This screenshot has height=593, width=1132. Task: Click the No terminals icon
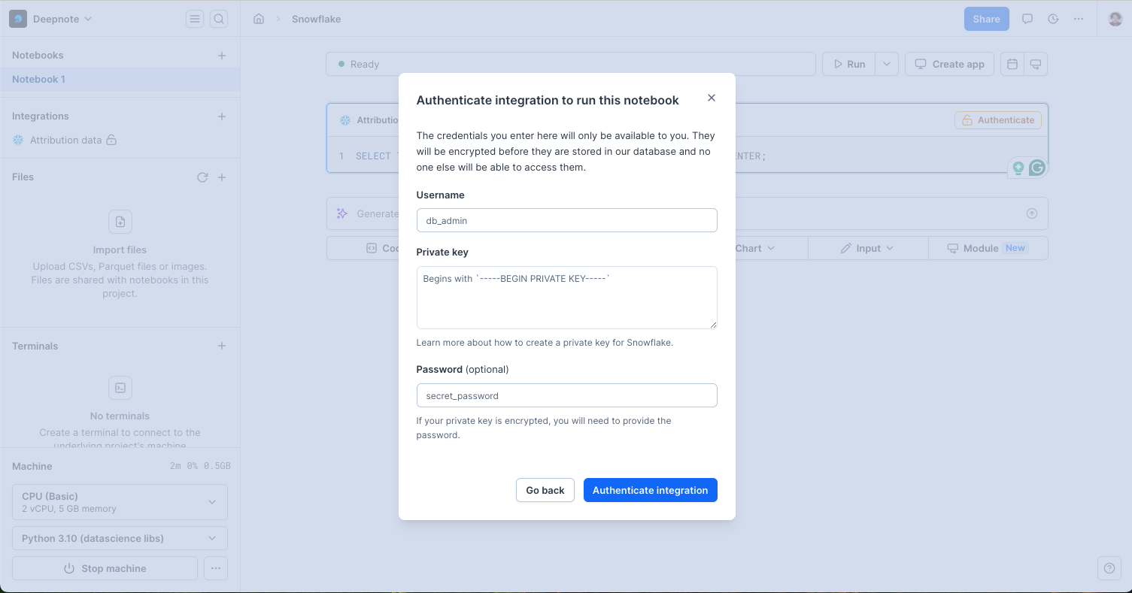(x=120, y=388)
